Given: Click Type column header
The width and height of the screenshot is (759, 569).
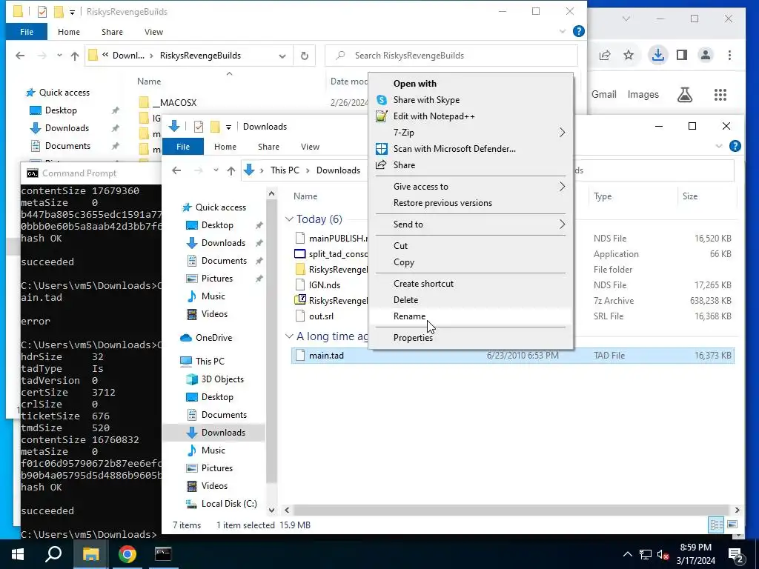Looking at the screenshot, I should click(x=603, y=196).
